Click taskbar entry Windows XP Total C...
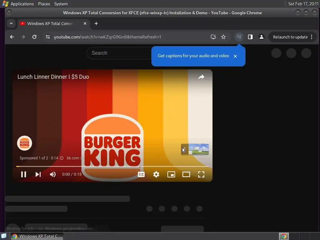The width and height of the screenshot is (320, 240). click(x=37, y=236)
